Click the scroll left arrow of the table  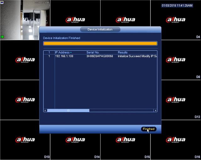coord(45,111)
